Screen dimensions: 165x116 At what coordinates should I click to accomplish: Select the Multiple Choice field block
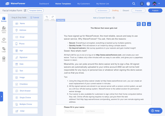point(25,104)
